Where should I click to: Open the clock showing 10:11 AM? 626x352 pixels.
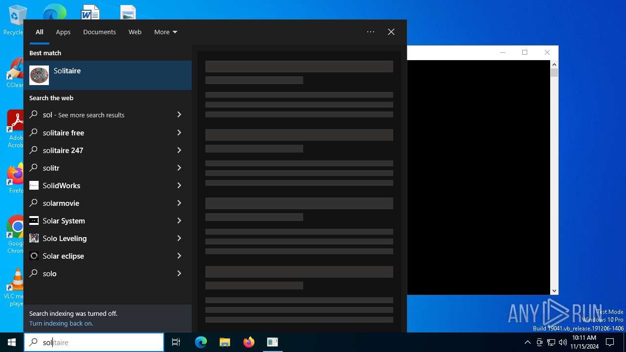584,342
